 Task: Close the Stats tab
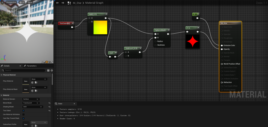click(74, 104)
